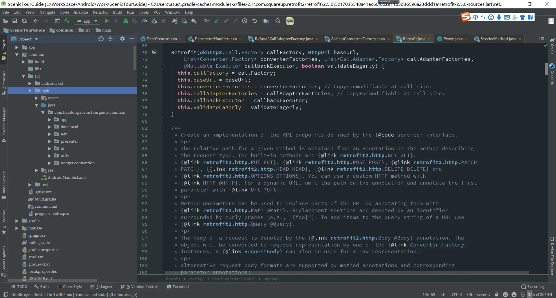Collapse the java folder in project tree
556x298 pixels.
[36, 105]
